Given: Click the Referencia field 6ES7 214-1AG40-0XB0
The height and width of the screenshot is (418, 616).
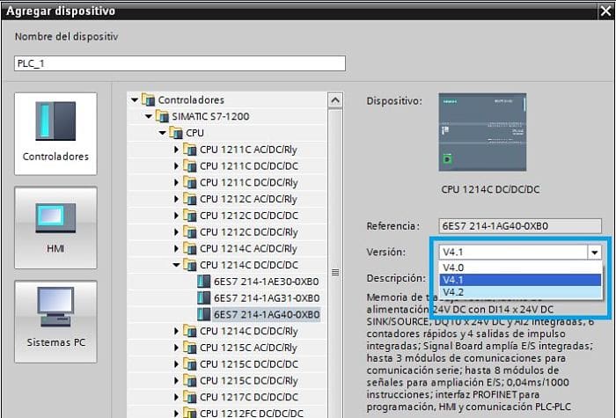Looking at the screenshot, I should (x=520, y=226).
